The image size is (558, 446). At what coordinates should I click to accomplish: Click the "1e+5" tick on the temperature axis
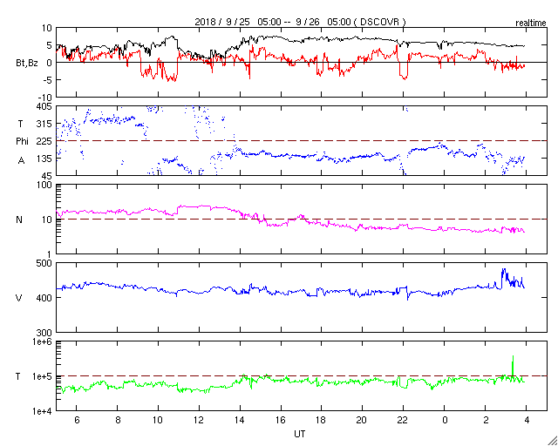click(x=43, y=376)
